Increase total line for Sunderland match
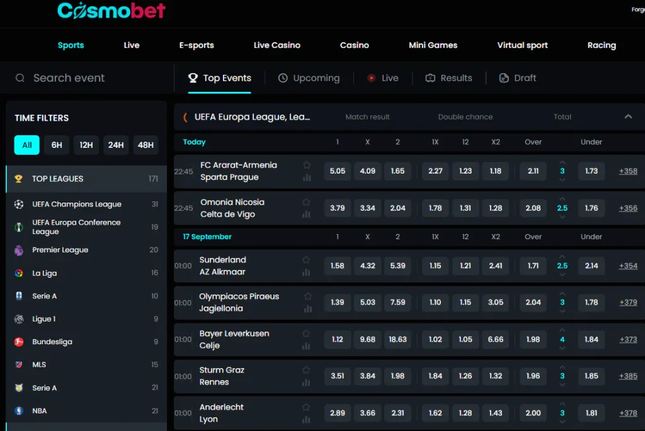 (x=562, y=257)
